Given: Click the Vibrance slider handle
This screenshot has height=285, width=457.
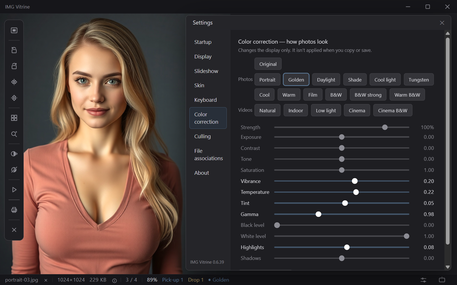Looking at the screenshot, I should [x=355, y=181].
